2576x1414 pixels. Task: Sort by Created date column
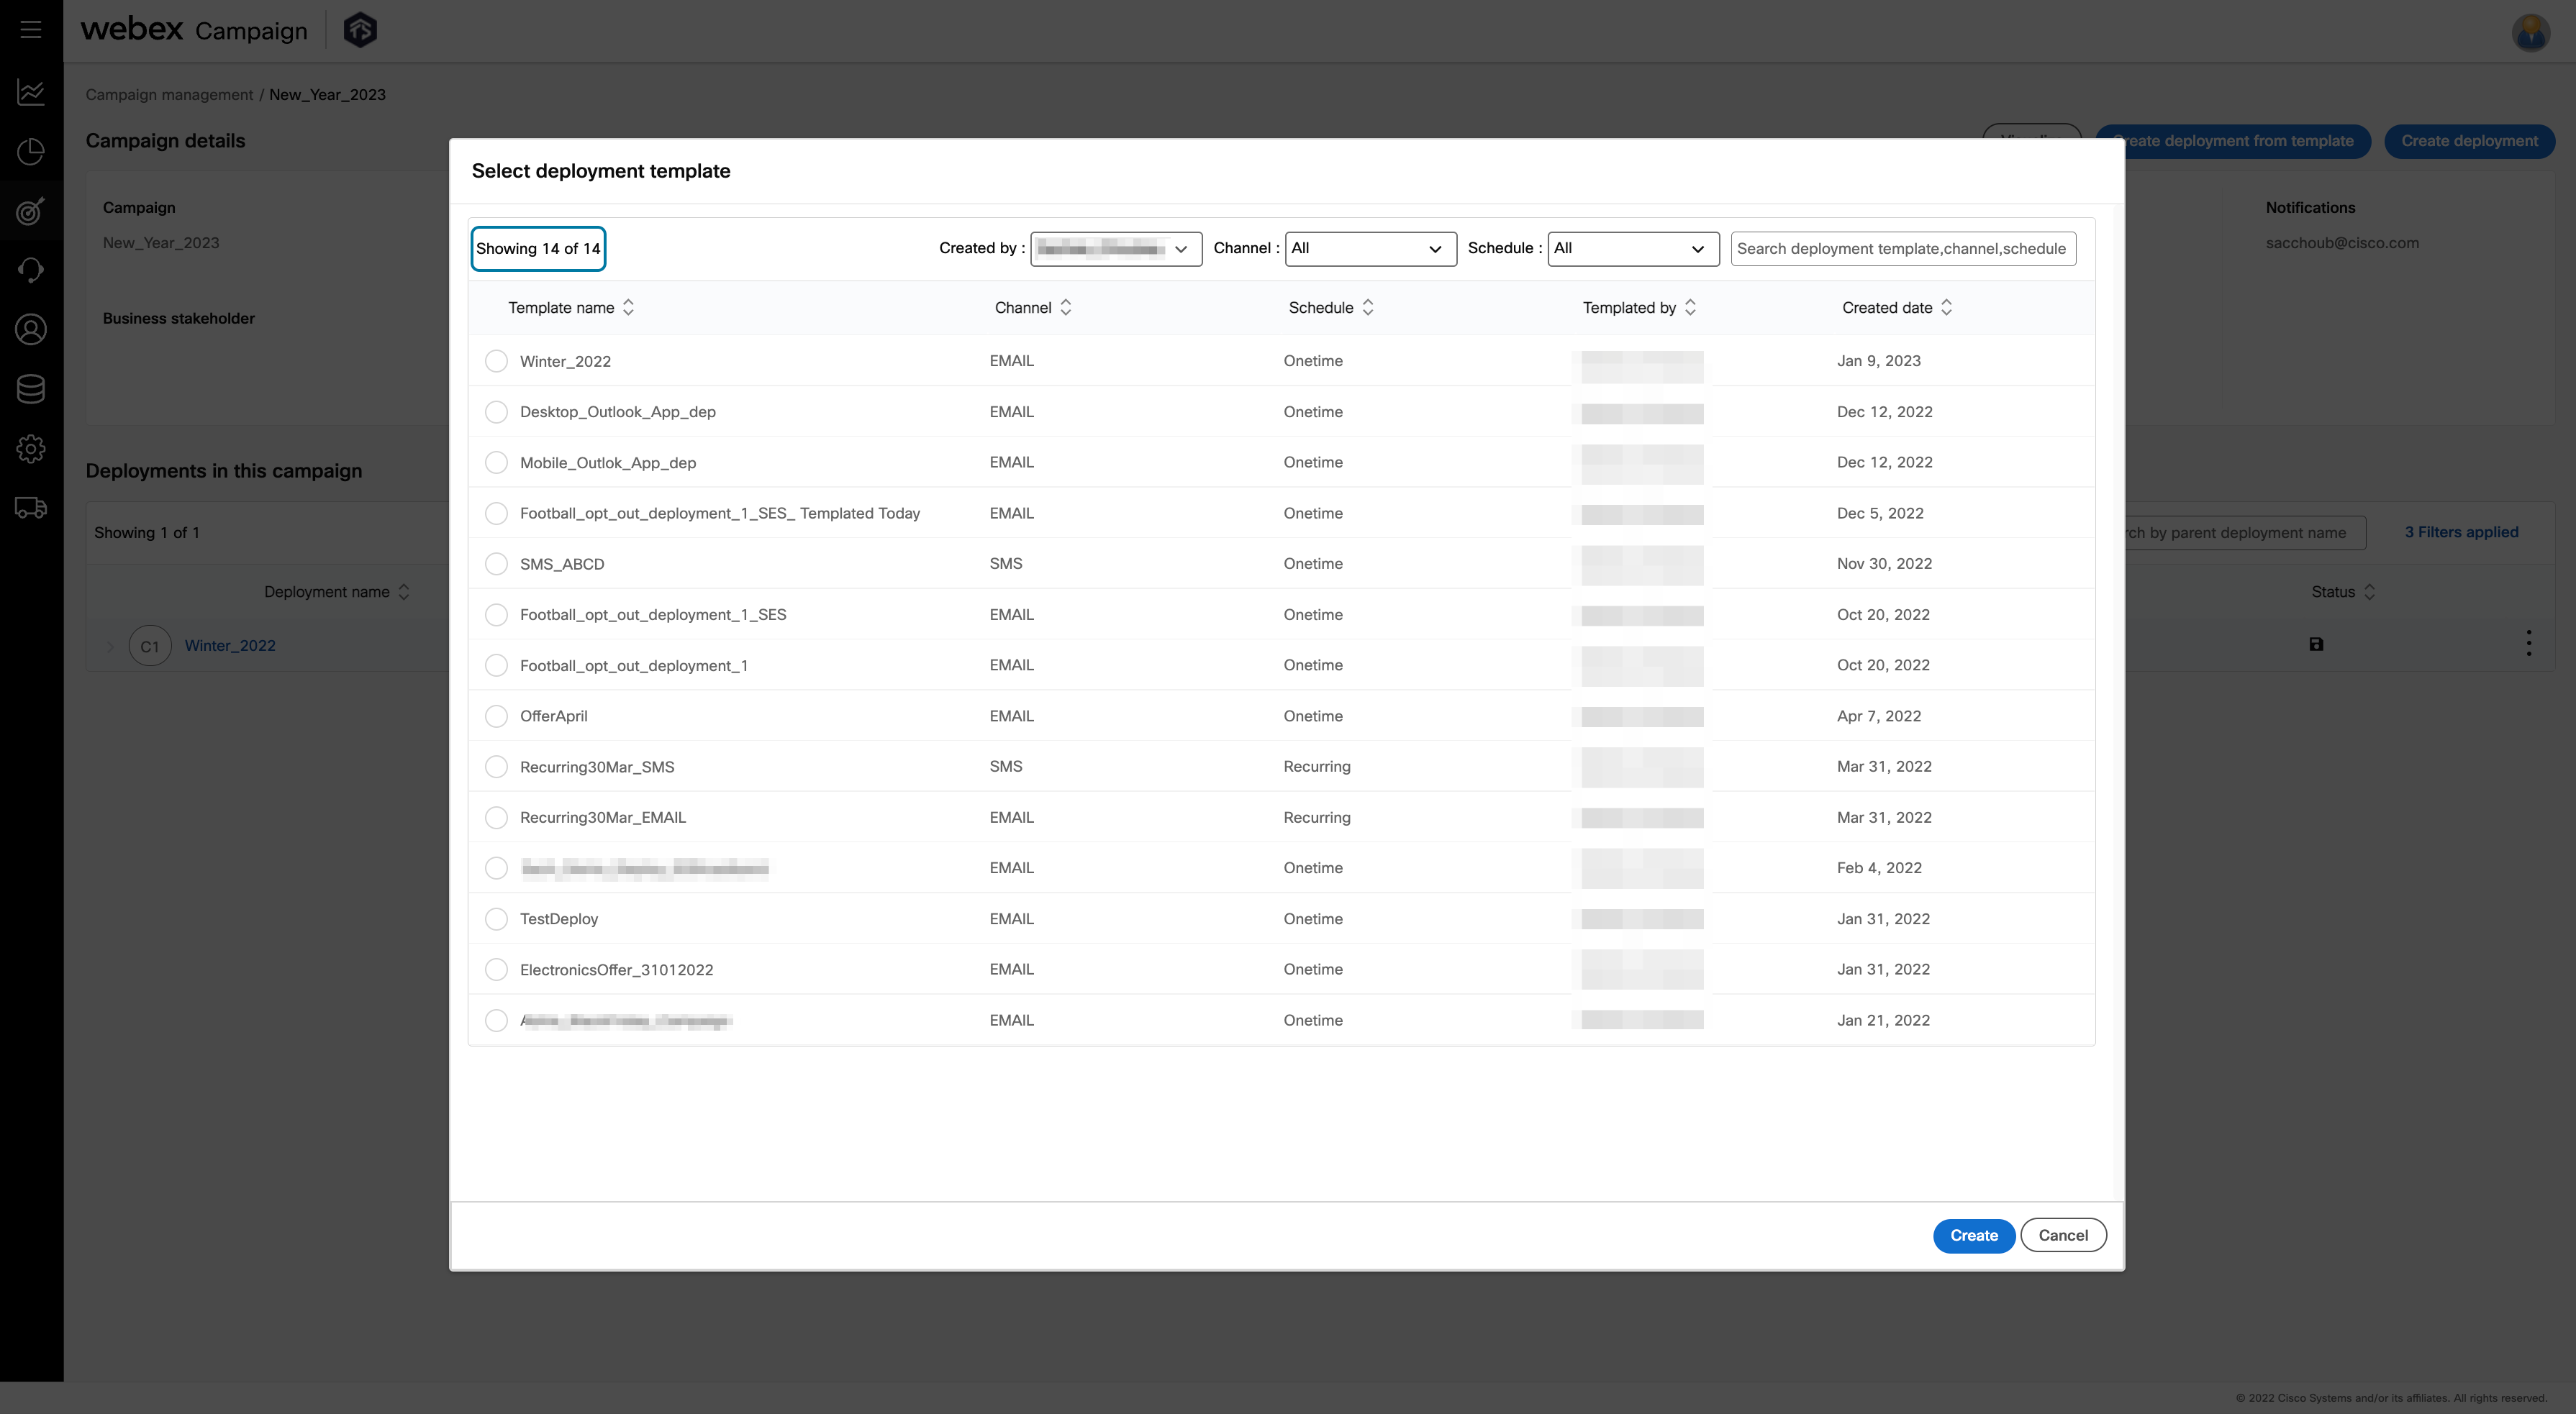tap(1946, 308)
